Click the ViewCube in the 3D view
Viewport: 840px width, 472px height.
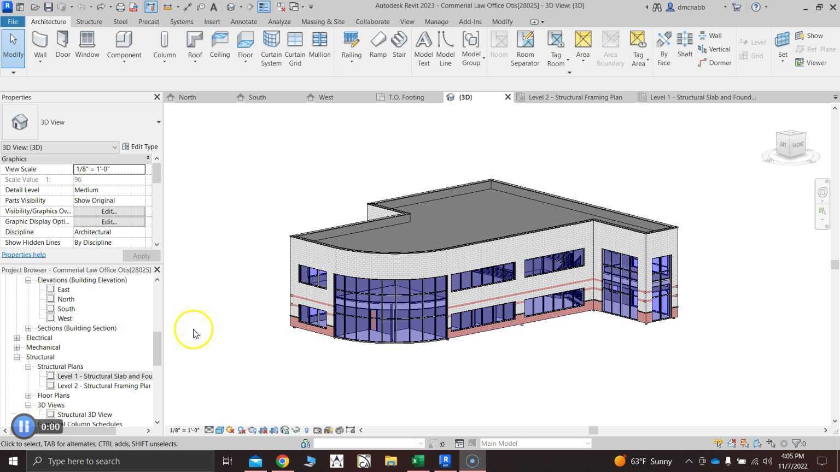coord(791,145)
